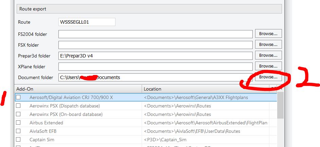Browse for the FSX folder

tap(268, 45)
